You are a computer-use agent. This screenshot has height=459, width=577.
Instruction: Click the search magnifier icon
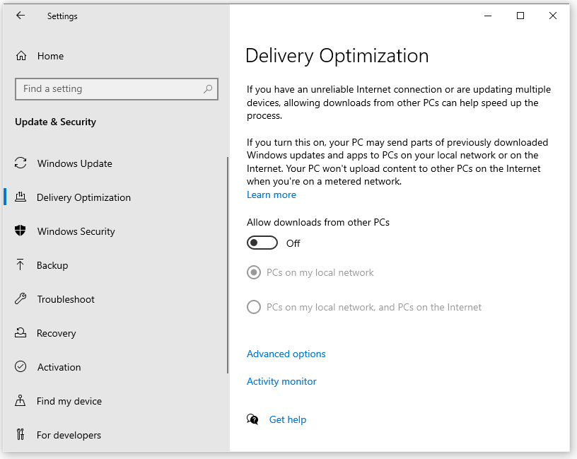[208, 88]
